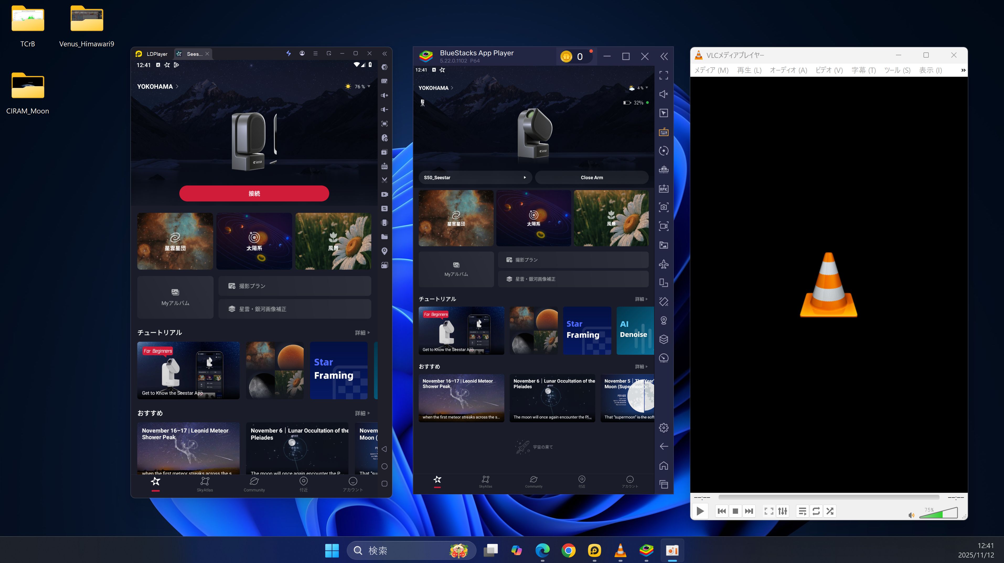Open VLC extended settings equalizer icon
The width and height of the screenshot is (1004, 563).
[x=783, y=511]
